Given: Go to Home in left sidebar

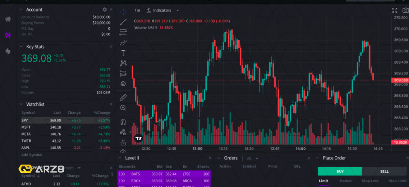Looking at the screenshot, I should [x=8, y=19].
